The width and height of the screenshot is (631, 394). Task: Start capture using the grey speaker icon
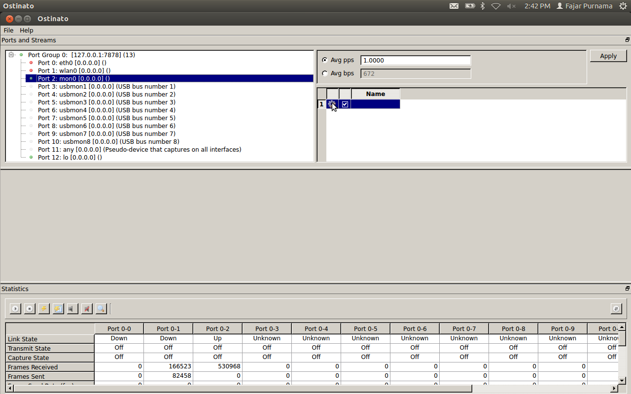(72, 309)
